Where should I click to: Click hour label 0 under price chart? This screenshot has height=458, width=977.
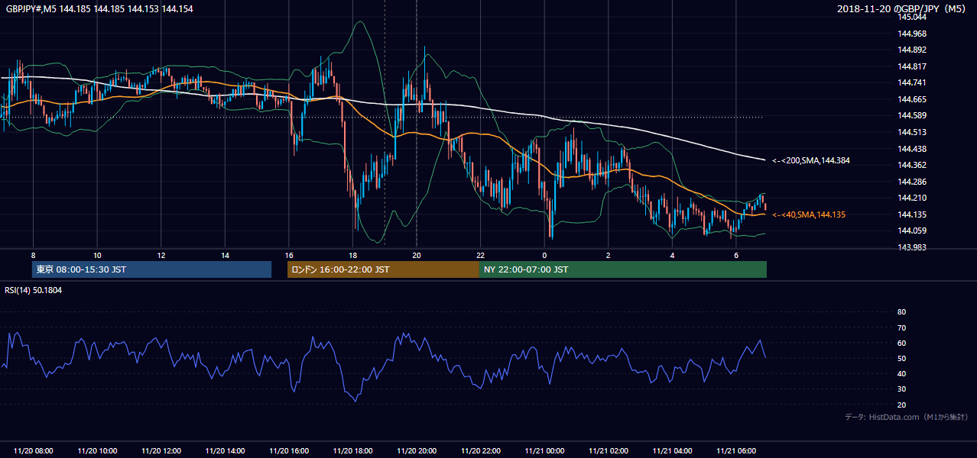(x=544, y=255)
